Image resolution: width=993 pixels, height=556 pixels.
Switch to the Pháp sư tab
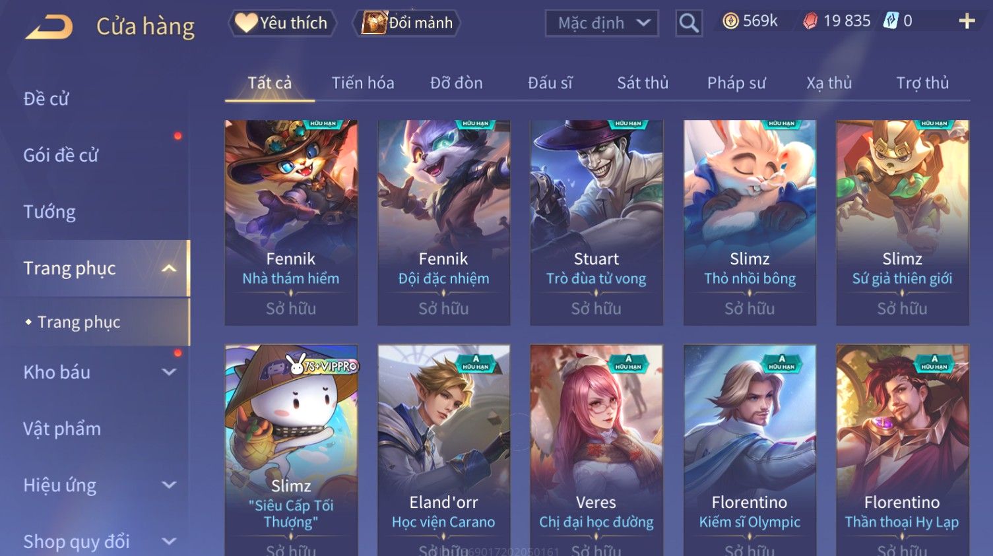[736, 83]
